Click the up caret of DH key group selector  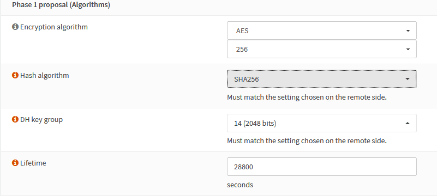pyautogui.click(x=408, y=123)
